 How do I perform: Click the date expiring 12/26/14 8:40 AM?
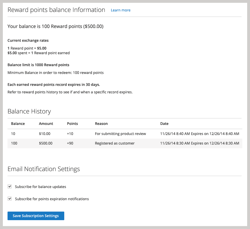click(x=199, y=134)
